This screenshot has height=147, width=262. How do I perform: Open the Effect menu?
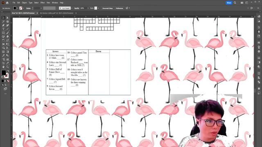pyautogui.click(x=43, y=3)
